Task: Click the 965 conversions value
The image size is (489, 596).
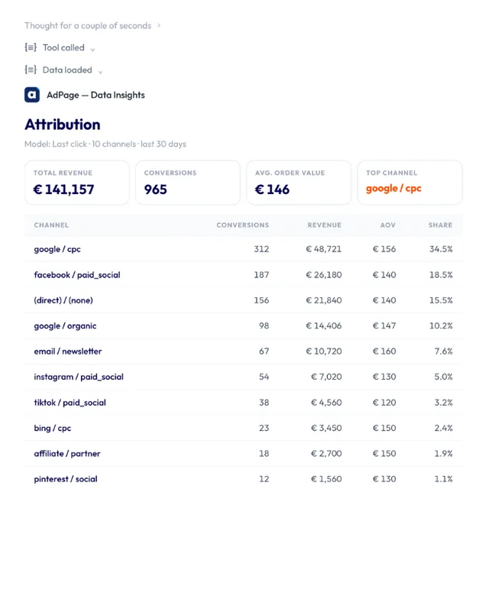Action: (x=155, y=189)
